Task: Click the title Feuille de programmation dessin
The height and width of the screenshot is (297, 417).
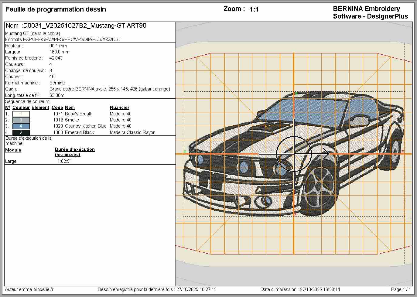Action: coord(56,9)
